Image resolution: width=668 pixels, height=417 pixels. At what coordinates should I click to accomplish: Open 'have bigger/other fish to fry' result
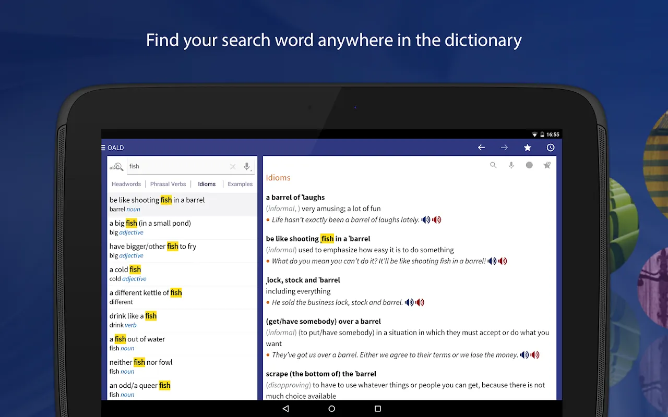tap(182, 251)
